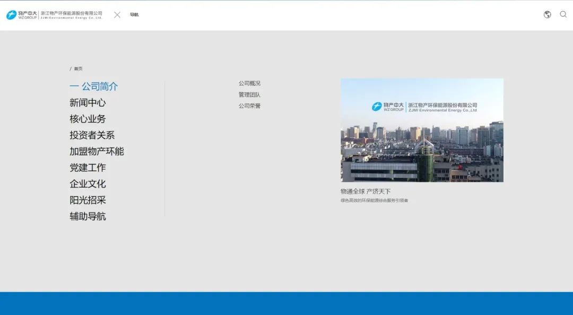Go to 首页 in the breadcrumb
The image size is (573, 315).
pyautogui.click(x=78, y=69)
